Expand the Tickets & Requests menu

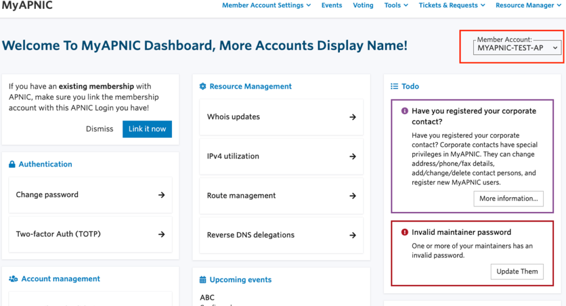coord(452,6)
